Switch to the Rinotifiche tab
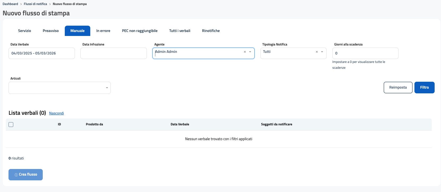 click(211, 31)
